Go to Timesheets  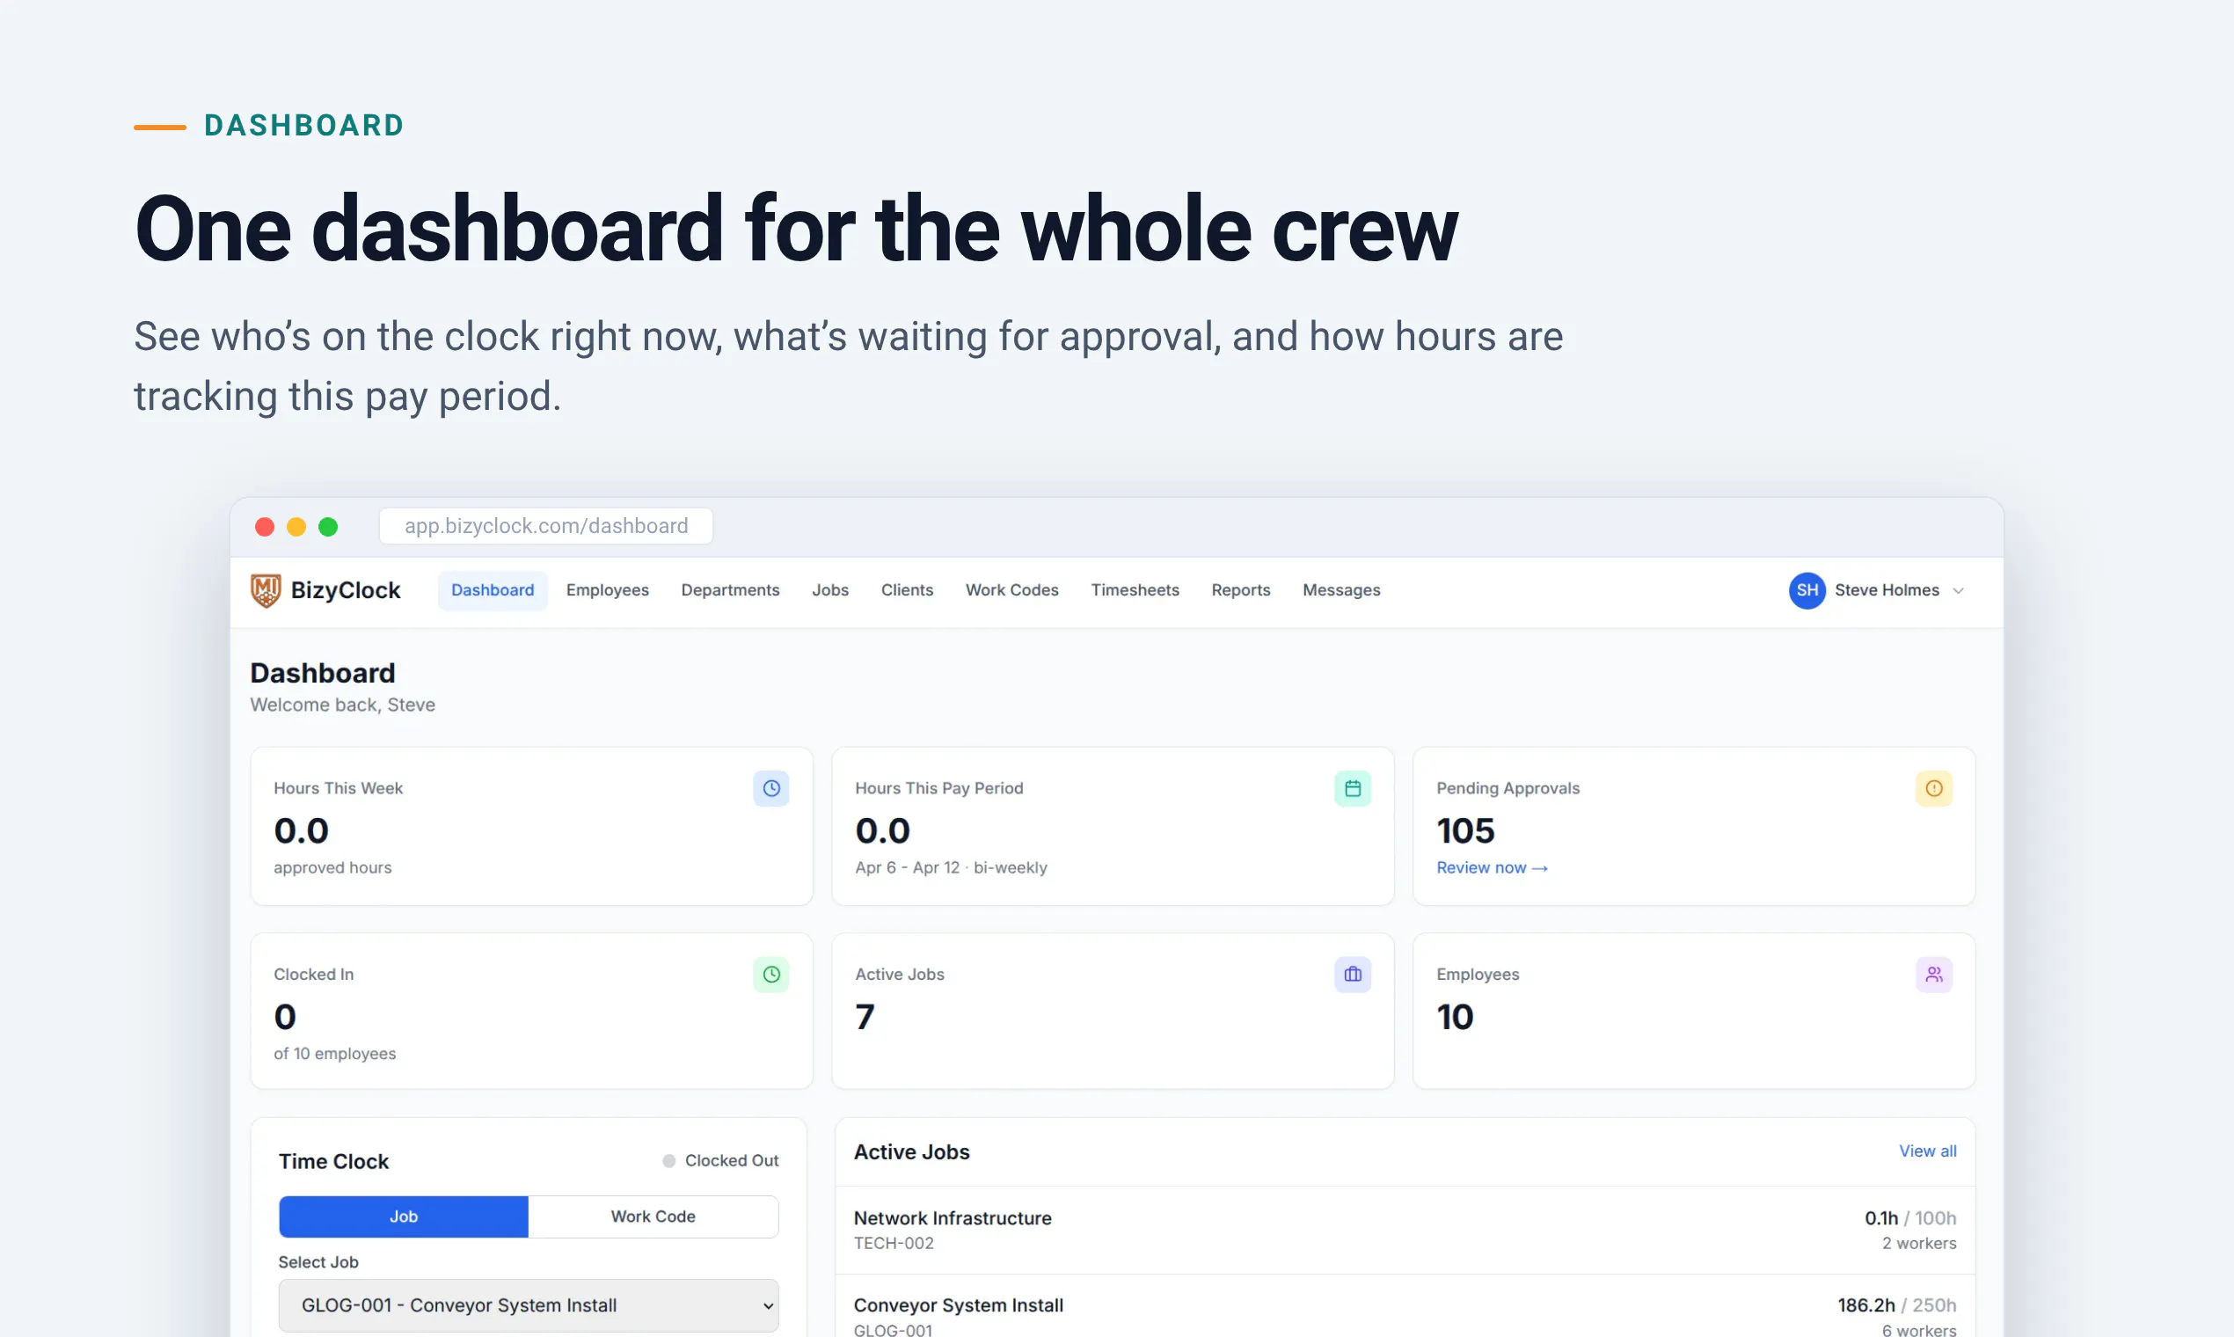[x=1135, y=590]
